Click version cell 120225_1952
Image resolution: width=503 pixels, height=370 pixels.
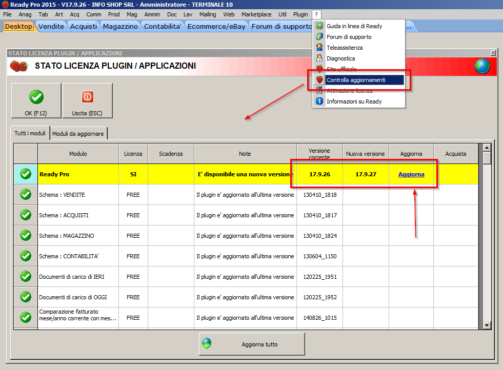click(x=320, y=298)
